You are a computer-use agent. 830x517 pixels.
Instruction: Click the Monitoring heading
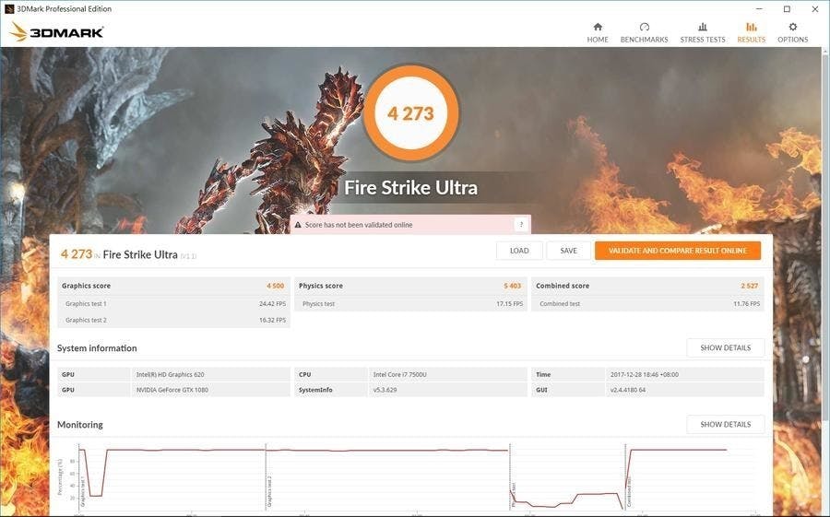[80, 425]
